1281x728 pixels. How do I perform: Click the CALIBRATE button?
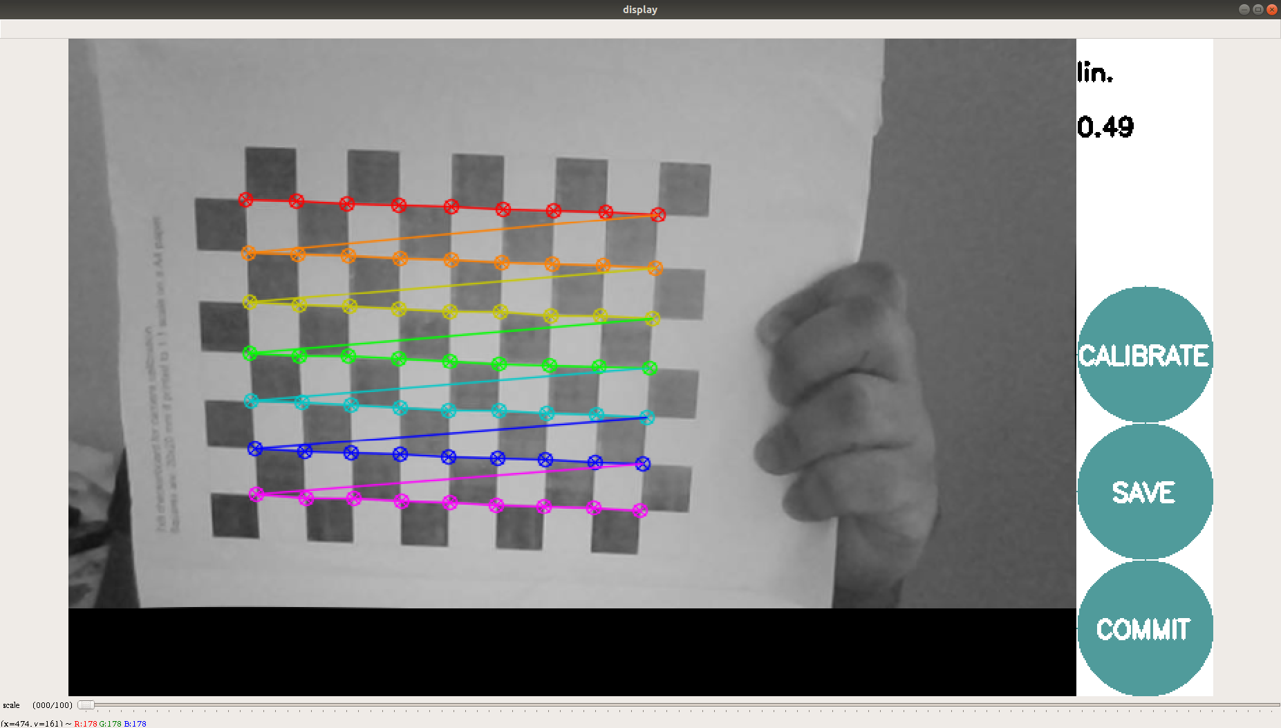[1144, 355]
